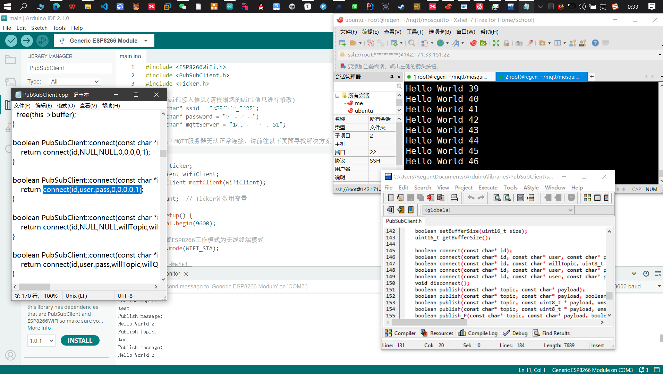Open the Arduino account profile icon
This screenshot has width=663, height=374.
click(x=10, y=355)
